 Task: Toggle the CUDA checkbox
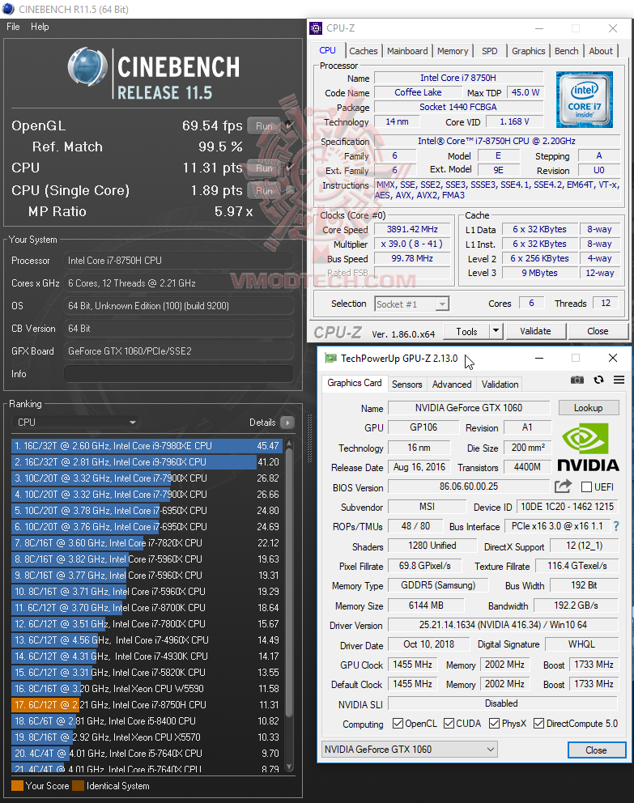coord(449,723)
